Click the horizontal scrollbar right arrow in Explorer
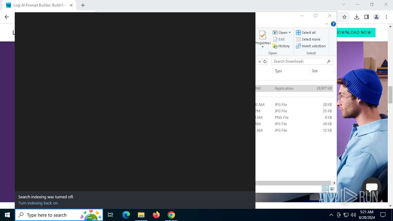Screen dimensions: 393x221 coord(334,183)
